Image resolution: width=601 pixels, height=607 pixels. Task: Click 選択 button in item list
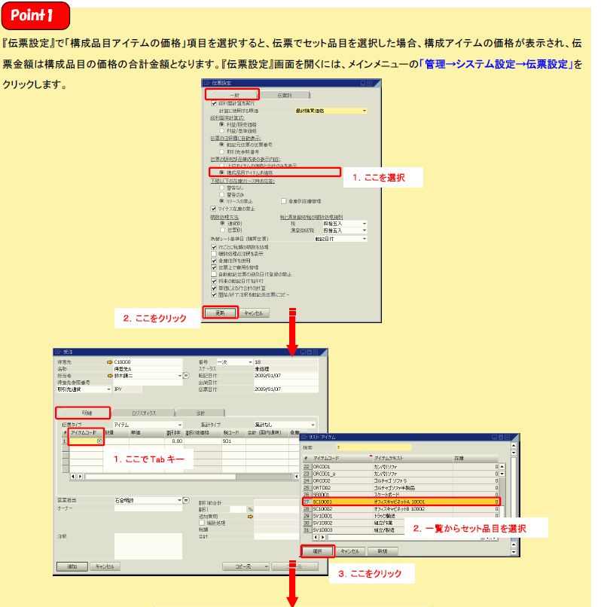(x=318, y=551)
